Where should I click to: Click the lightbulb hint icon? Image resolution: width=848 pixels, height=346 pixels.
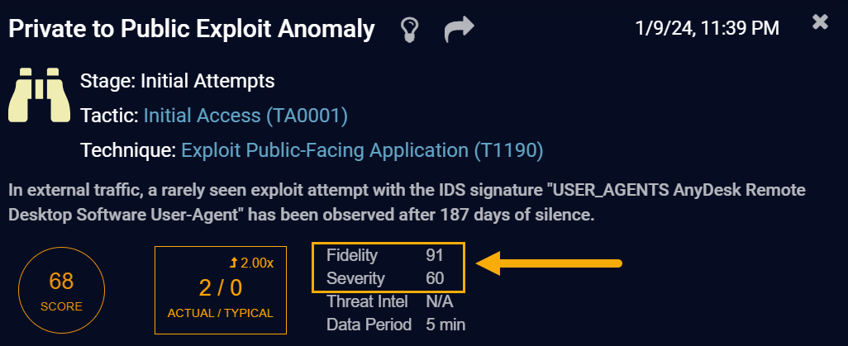coord(408,29)
